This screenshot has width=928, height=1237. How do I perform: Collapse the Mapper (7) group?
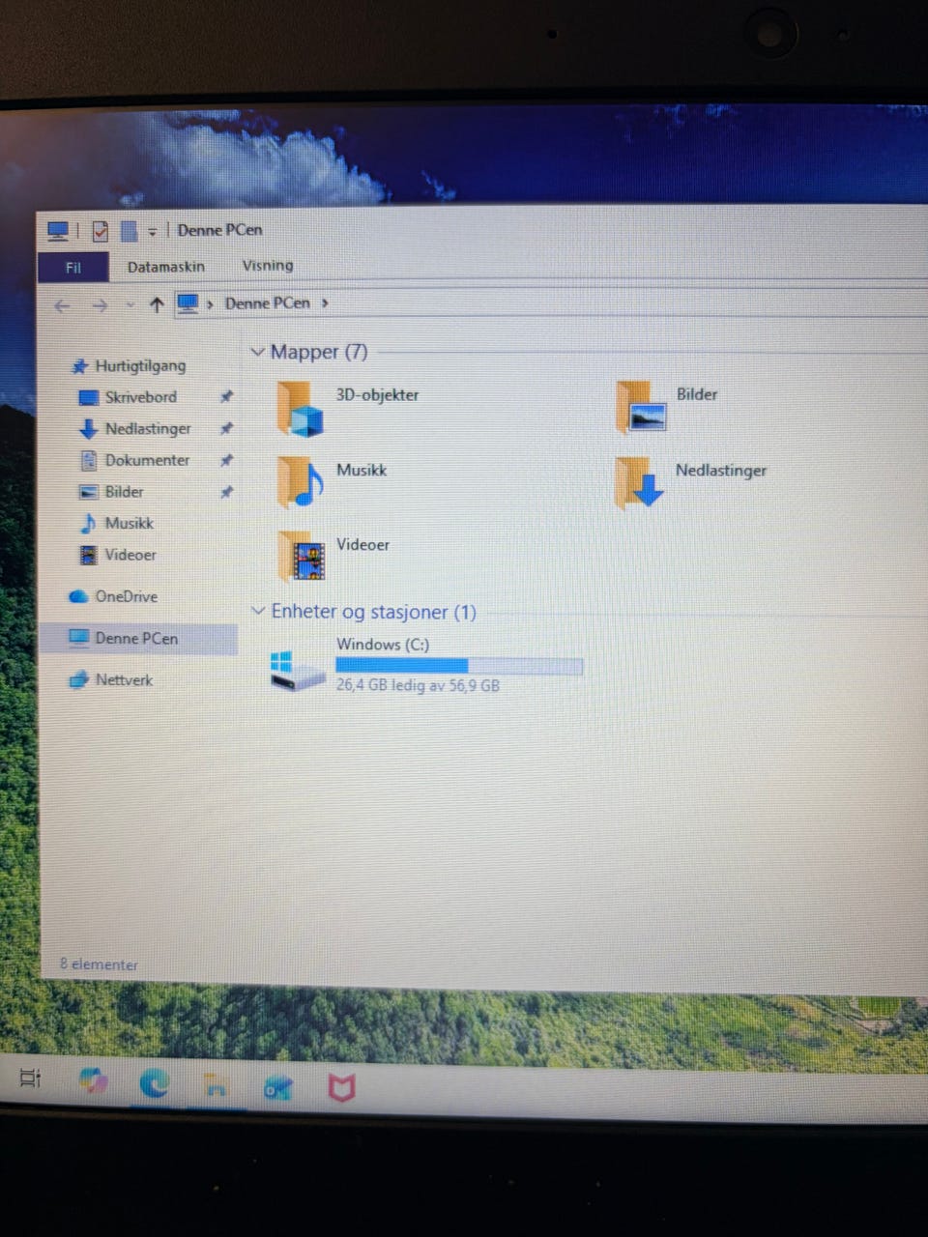click(x=257, y=352)
